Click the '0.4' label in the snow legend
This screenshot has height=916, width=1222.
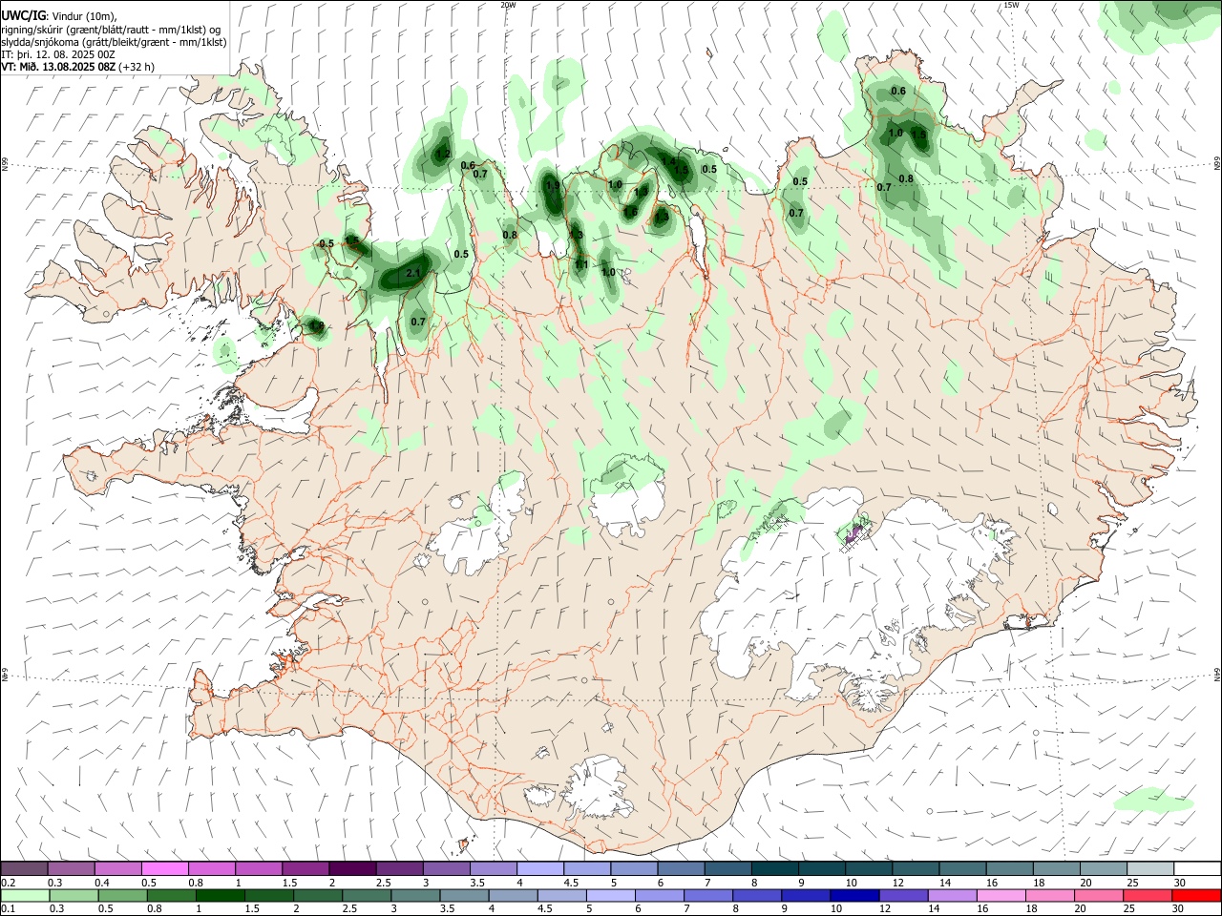[102, 883]
